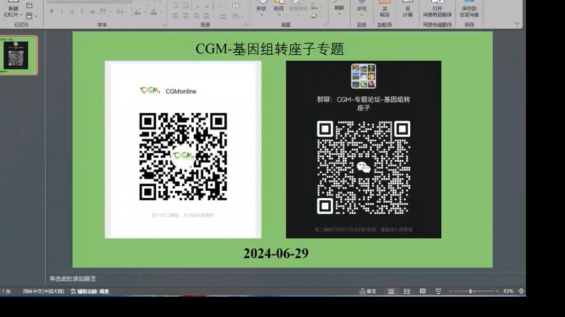This screenshot has height=317, width=565.
Task: Open the Shapes (形状) gallery
Action: [x=261, y=9]
